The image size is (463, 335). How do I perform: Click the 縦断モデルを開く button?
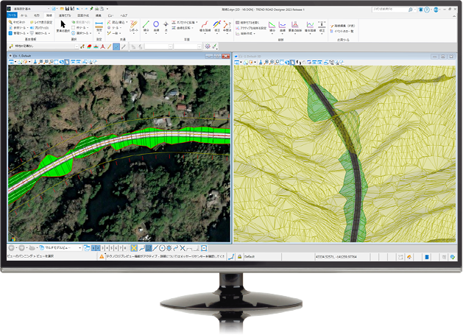247,22
